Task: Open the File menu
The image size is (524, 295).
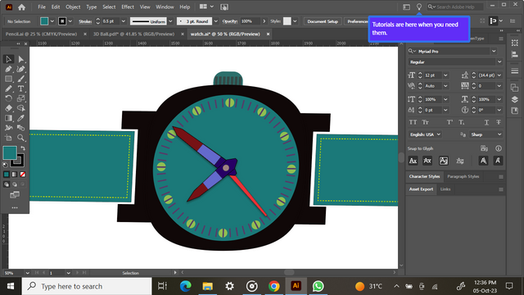Action: coord(42,7)
